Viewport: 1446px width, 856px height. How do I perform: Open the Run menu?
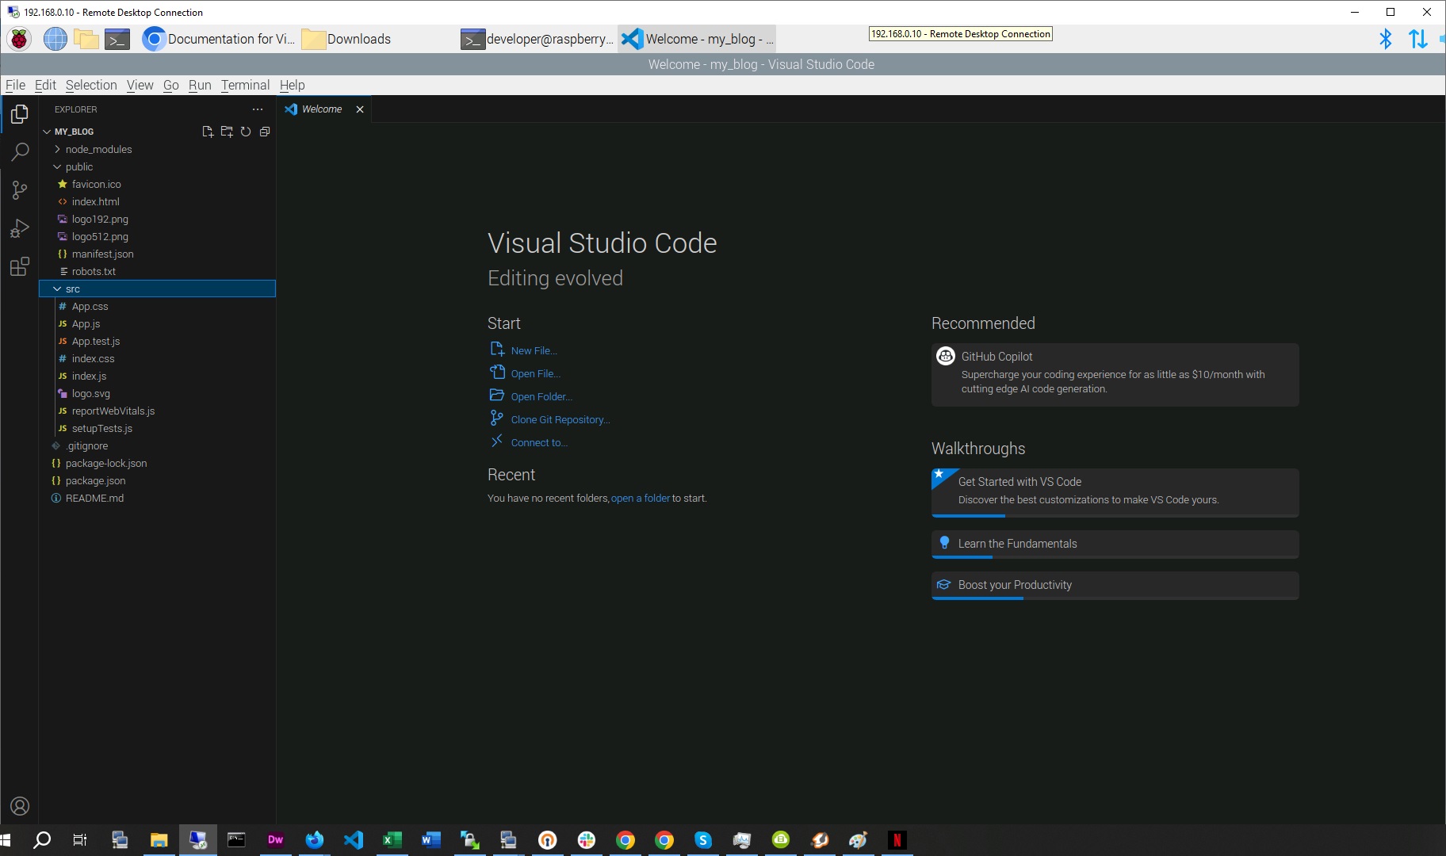pos(200,85)
